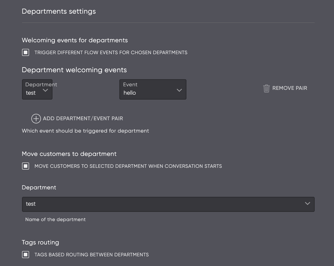
Task: Toggle tags based routing between departments checkbox
Action: pos(26,255)
